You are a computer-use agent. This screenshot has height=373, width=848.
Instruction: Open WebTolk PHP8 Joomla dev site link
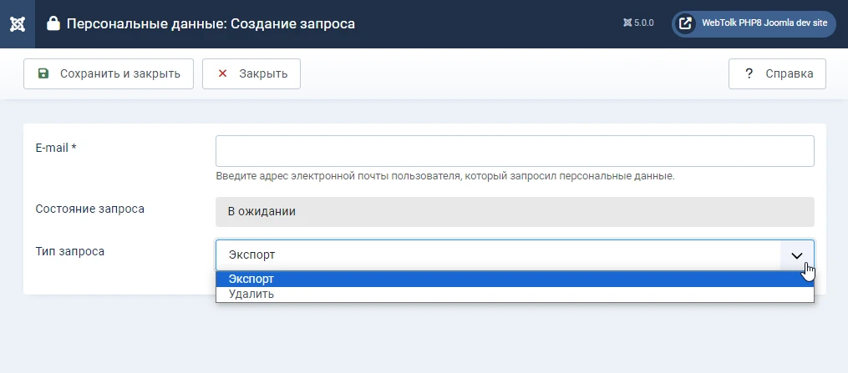pyautogui.click(x=754, y=23)
